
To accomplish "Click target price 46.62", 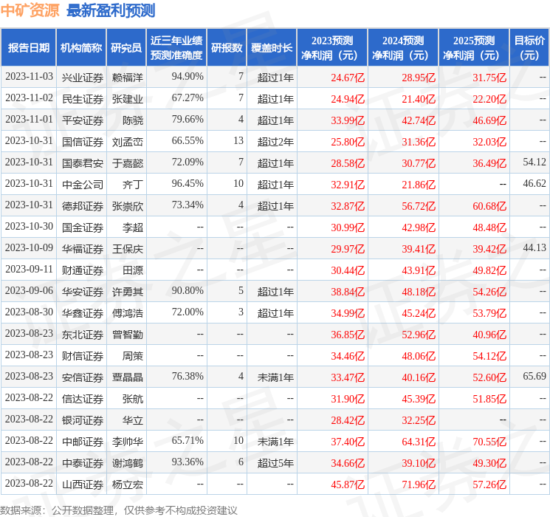I will click(534, 183).
